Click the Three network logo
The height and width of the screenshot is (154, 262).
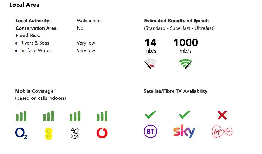75,133
